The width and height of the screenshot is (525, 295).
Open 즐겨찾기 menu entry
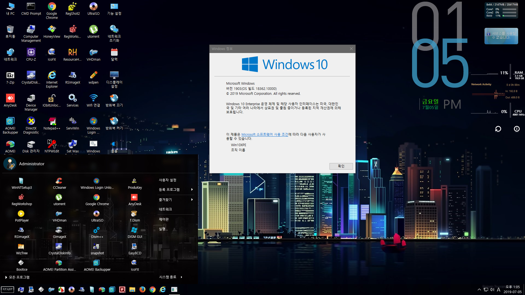(176, 200)
